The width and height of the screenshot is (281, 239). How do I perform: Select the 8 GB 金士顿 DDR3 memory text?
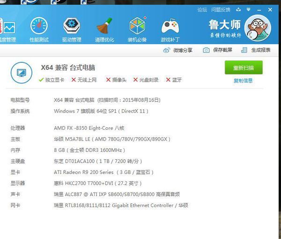(89, 150)
